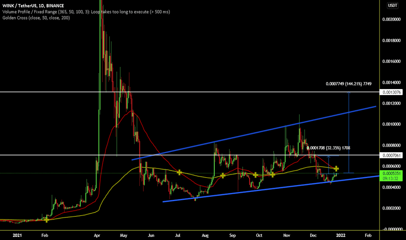This screenshot has width=406, height=240.
Task: Click the Nov label on time axis
Action: point(286,235)
